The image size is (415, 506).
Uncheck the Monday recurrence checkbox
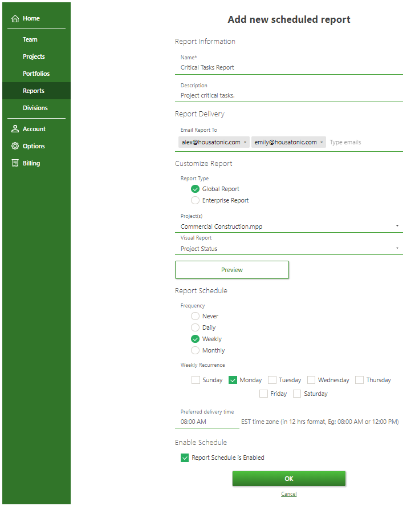(x=233, y=380)
